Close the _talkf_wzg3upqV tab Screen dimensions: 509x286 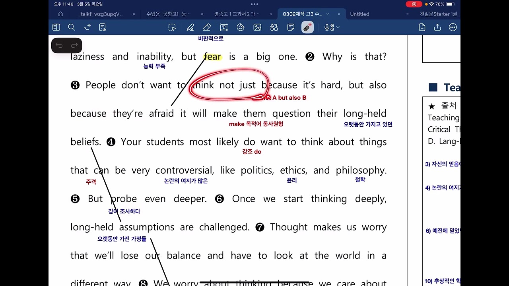point(134,14)
